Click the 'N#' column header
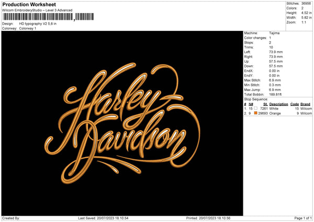 (x=251, y=104)
